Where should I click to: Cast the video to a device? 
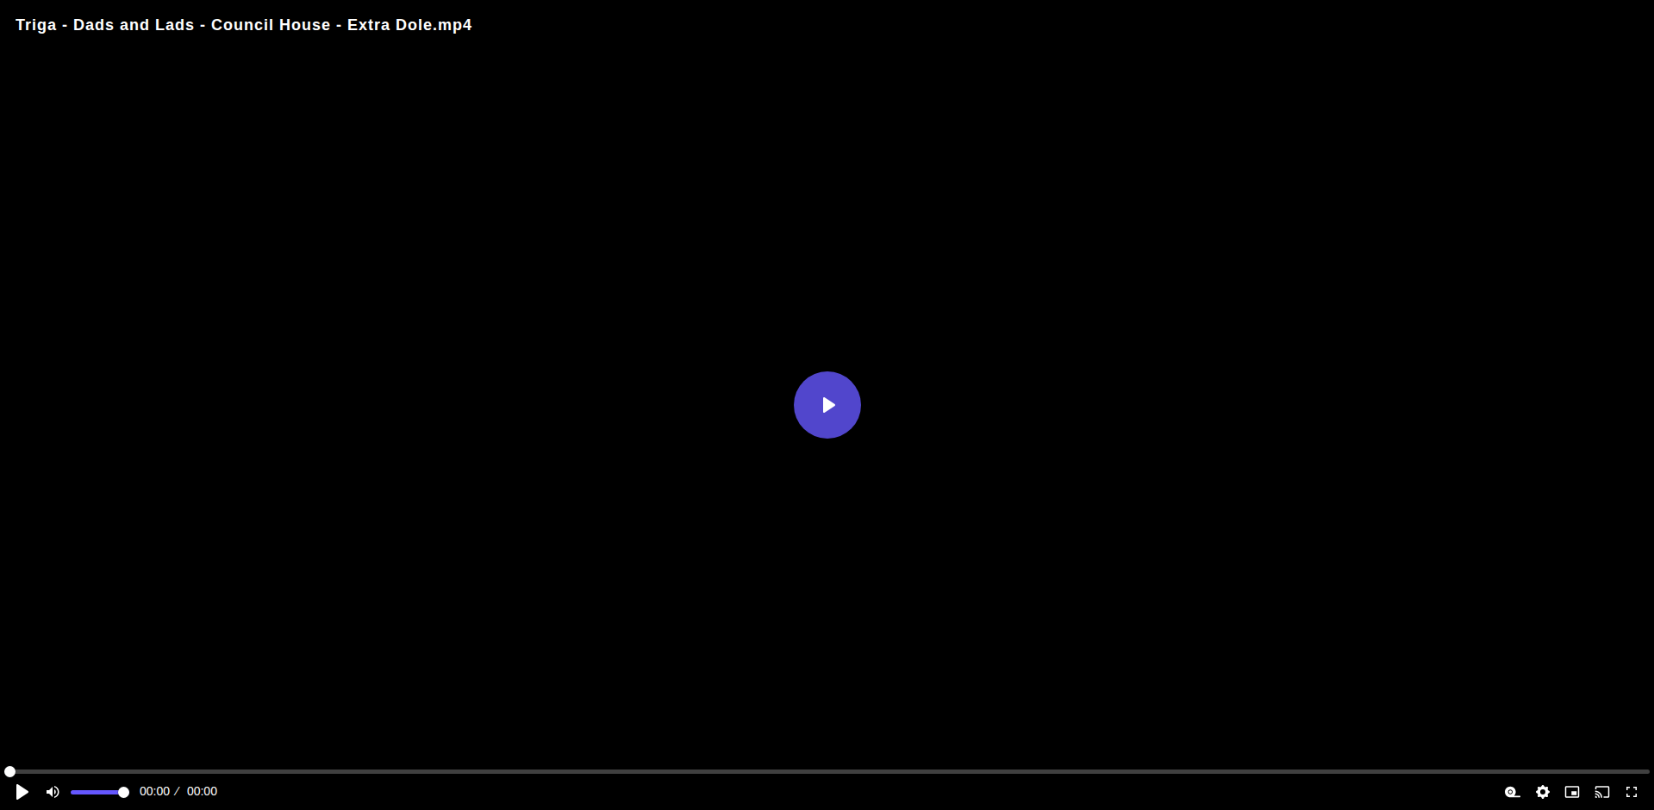(x=1602, y=792)
